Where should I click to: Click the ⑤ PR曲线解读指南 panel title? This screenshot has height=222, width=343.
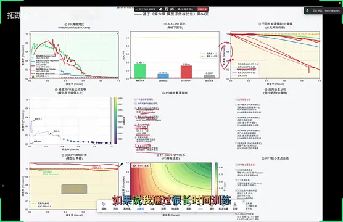(x=175, y=93)
